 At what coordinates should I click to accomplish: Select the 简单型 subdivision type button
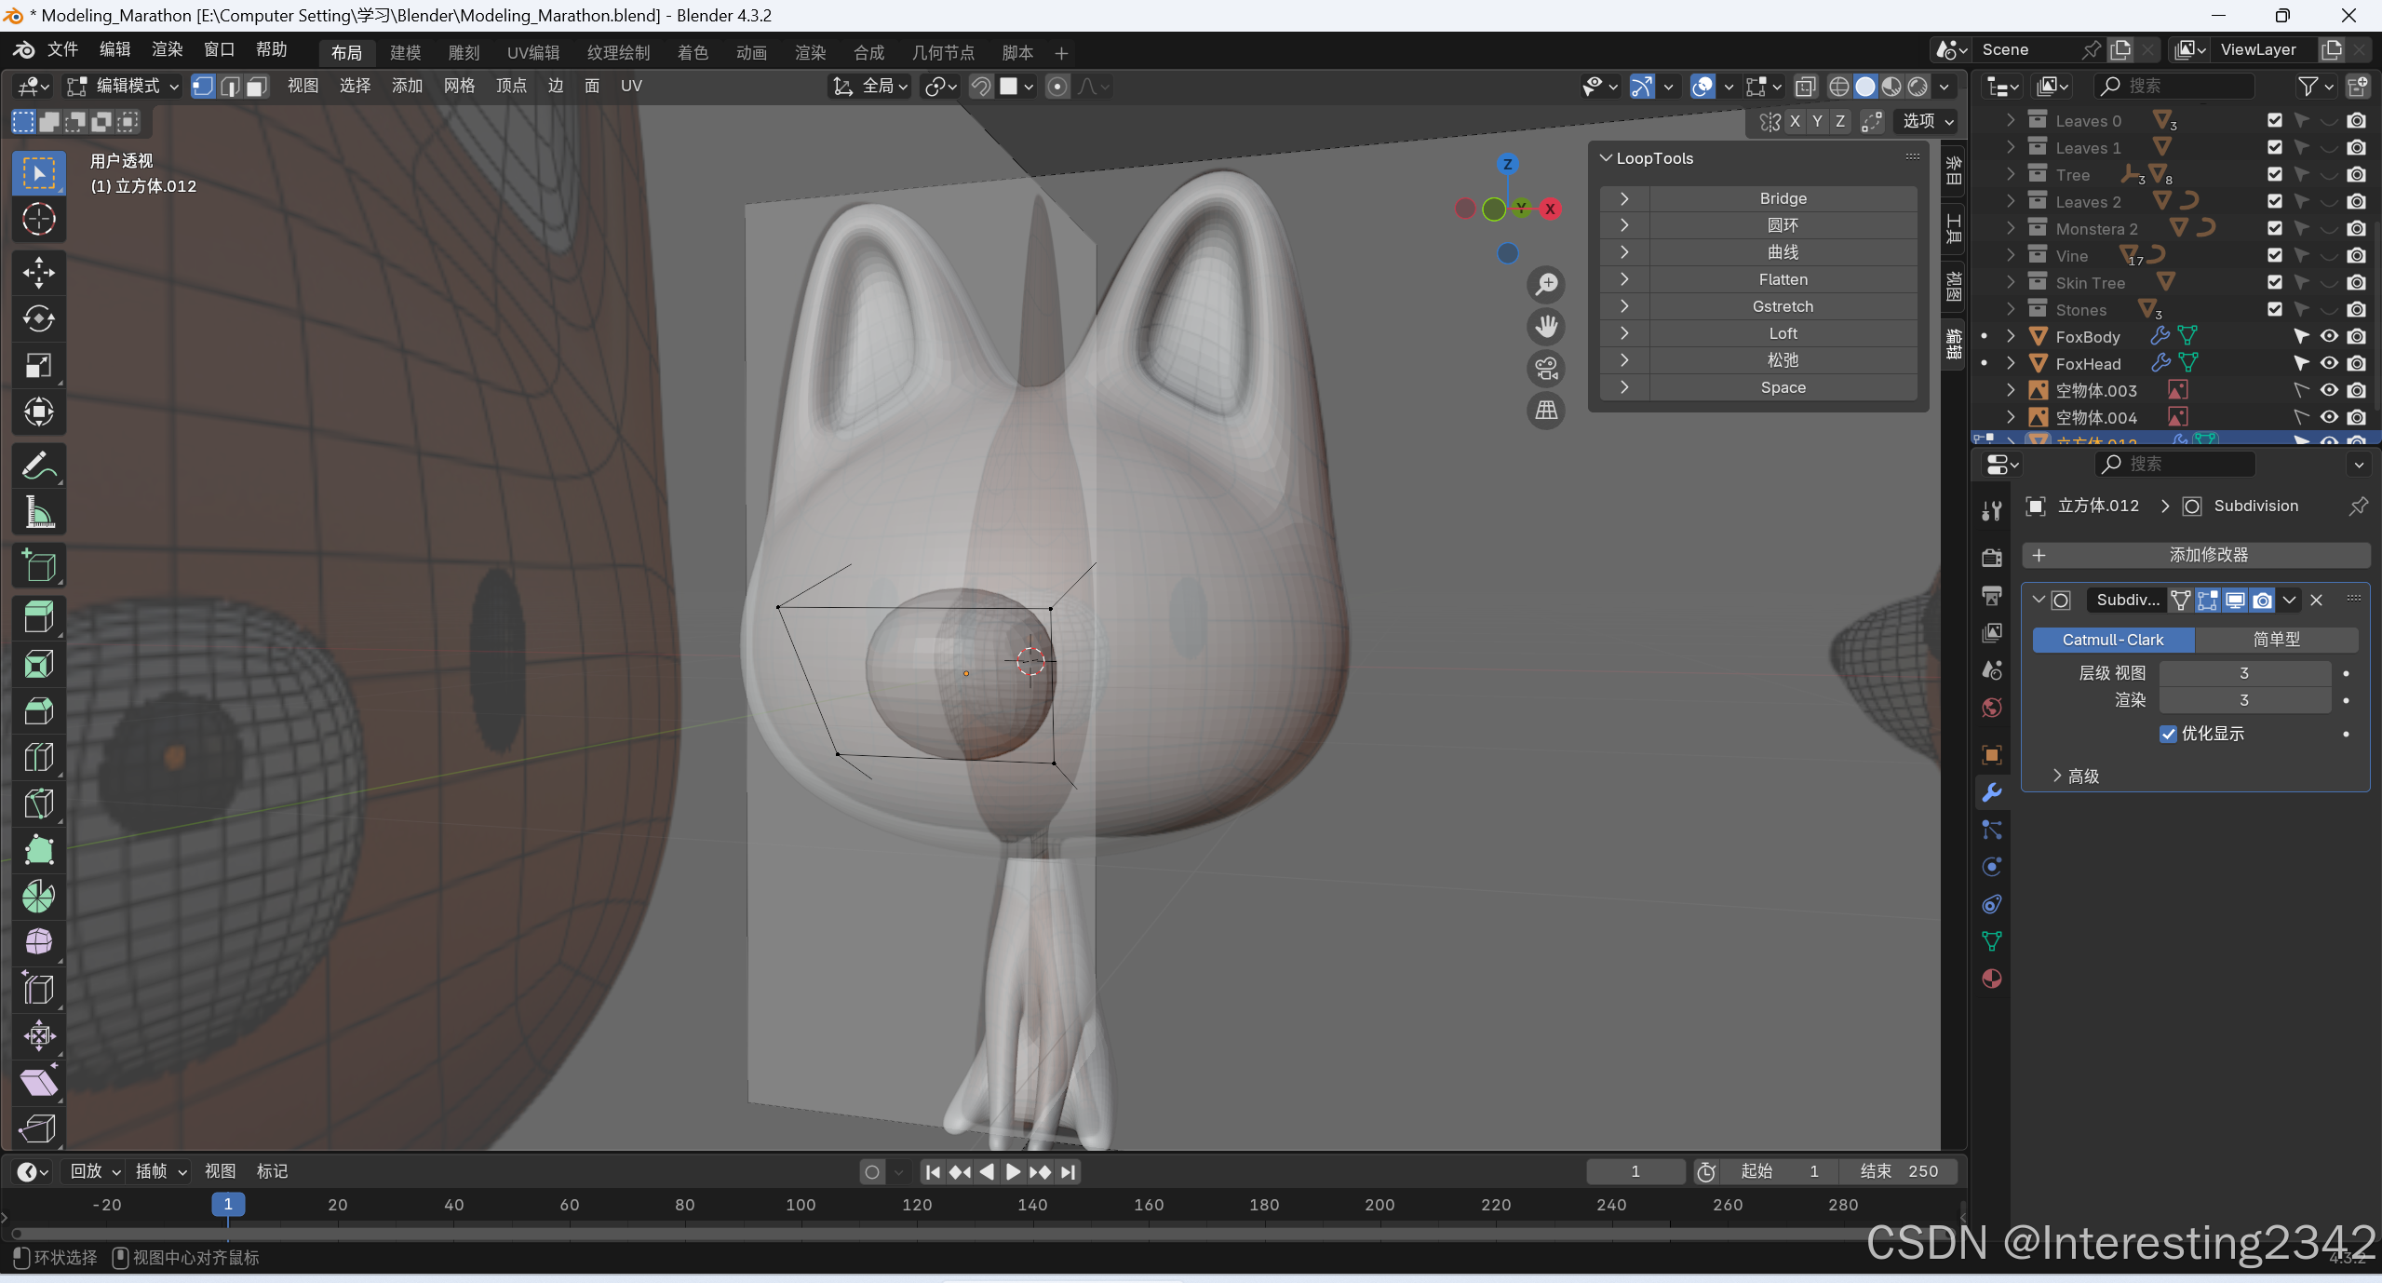coord(2276,640)
